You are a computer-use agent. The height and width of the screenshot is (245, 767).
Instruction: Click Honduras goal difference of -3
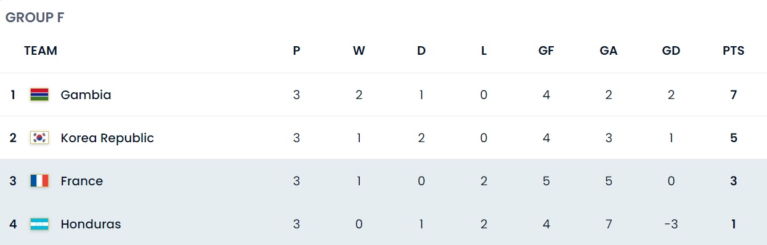click(x=671, y=224)
